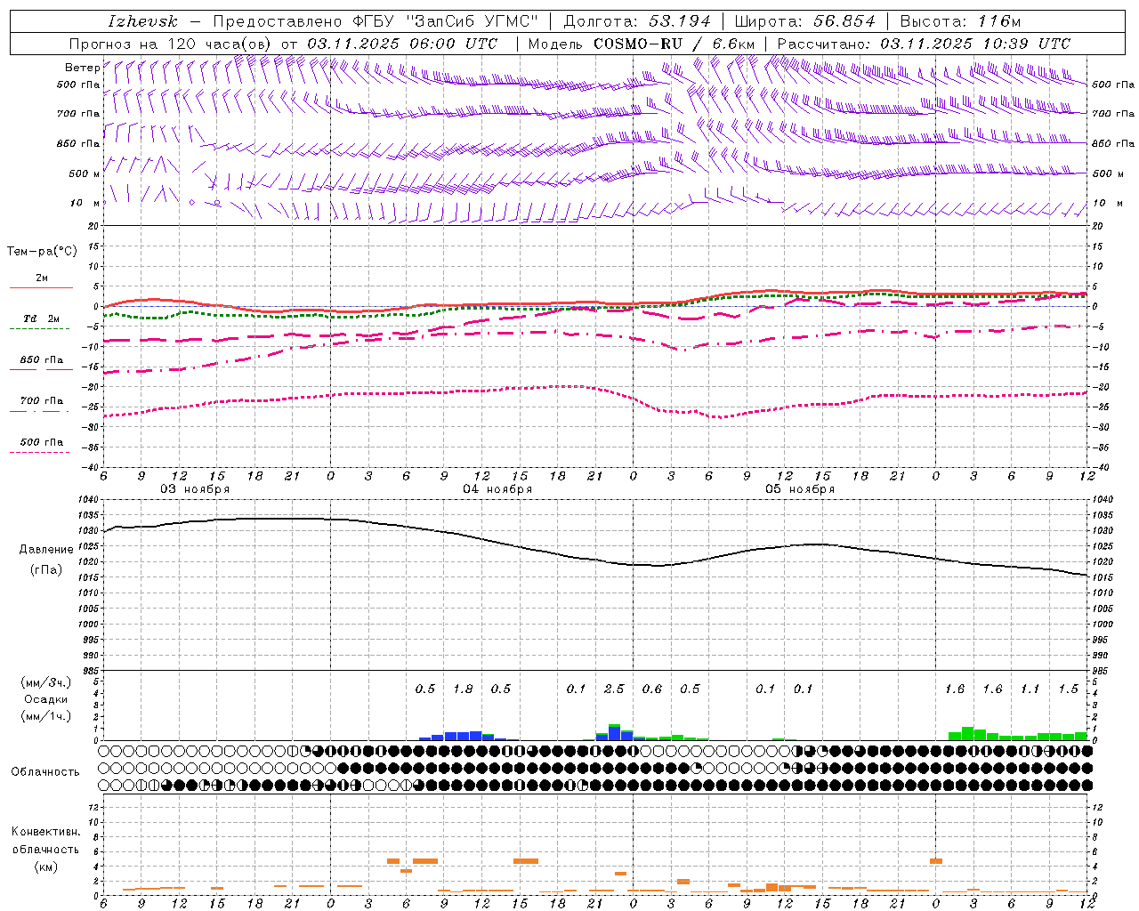Click the "1.1" three-hour precipitation value
The width and height of the screenshot is (1139, 911).
click(x=1030, y=689)
